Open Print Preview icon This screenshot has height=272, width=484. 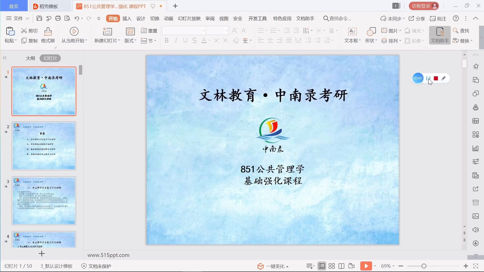tap(67, 18)
